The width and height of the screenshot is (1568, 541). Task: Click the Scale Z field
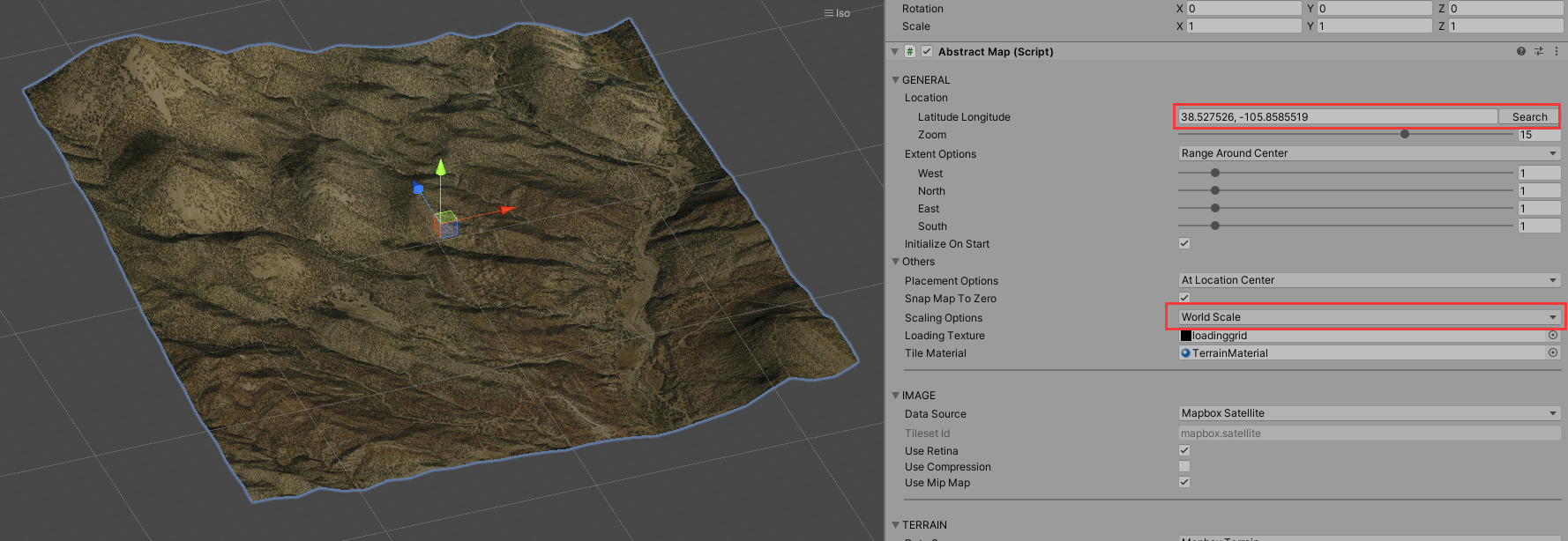click(x=1505, y=26)
